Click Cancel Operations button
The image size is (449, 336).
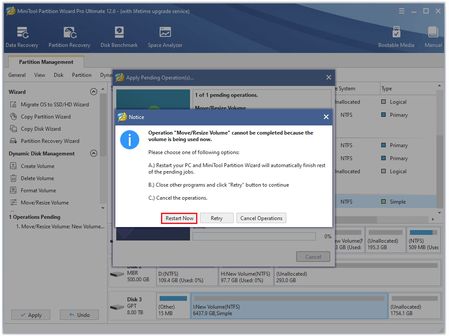click(x=261, y=218)
